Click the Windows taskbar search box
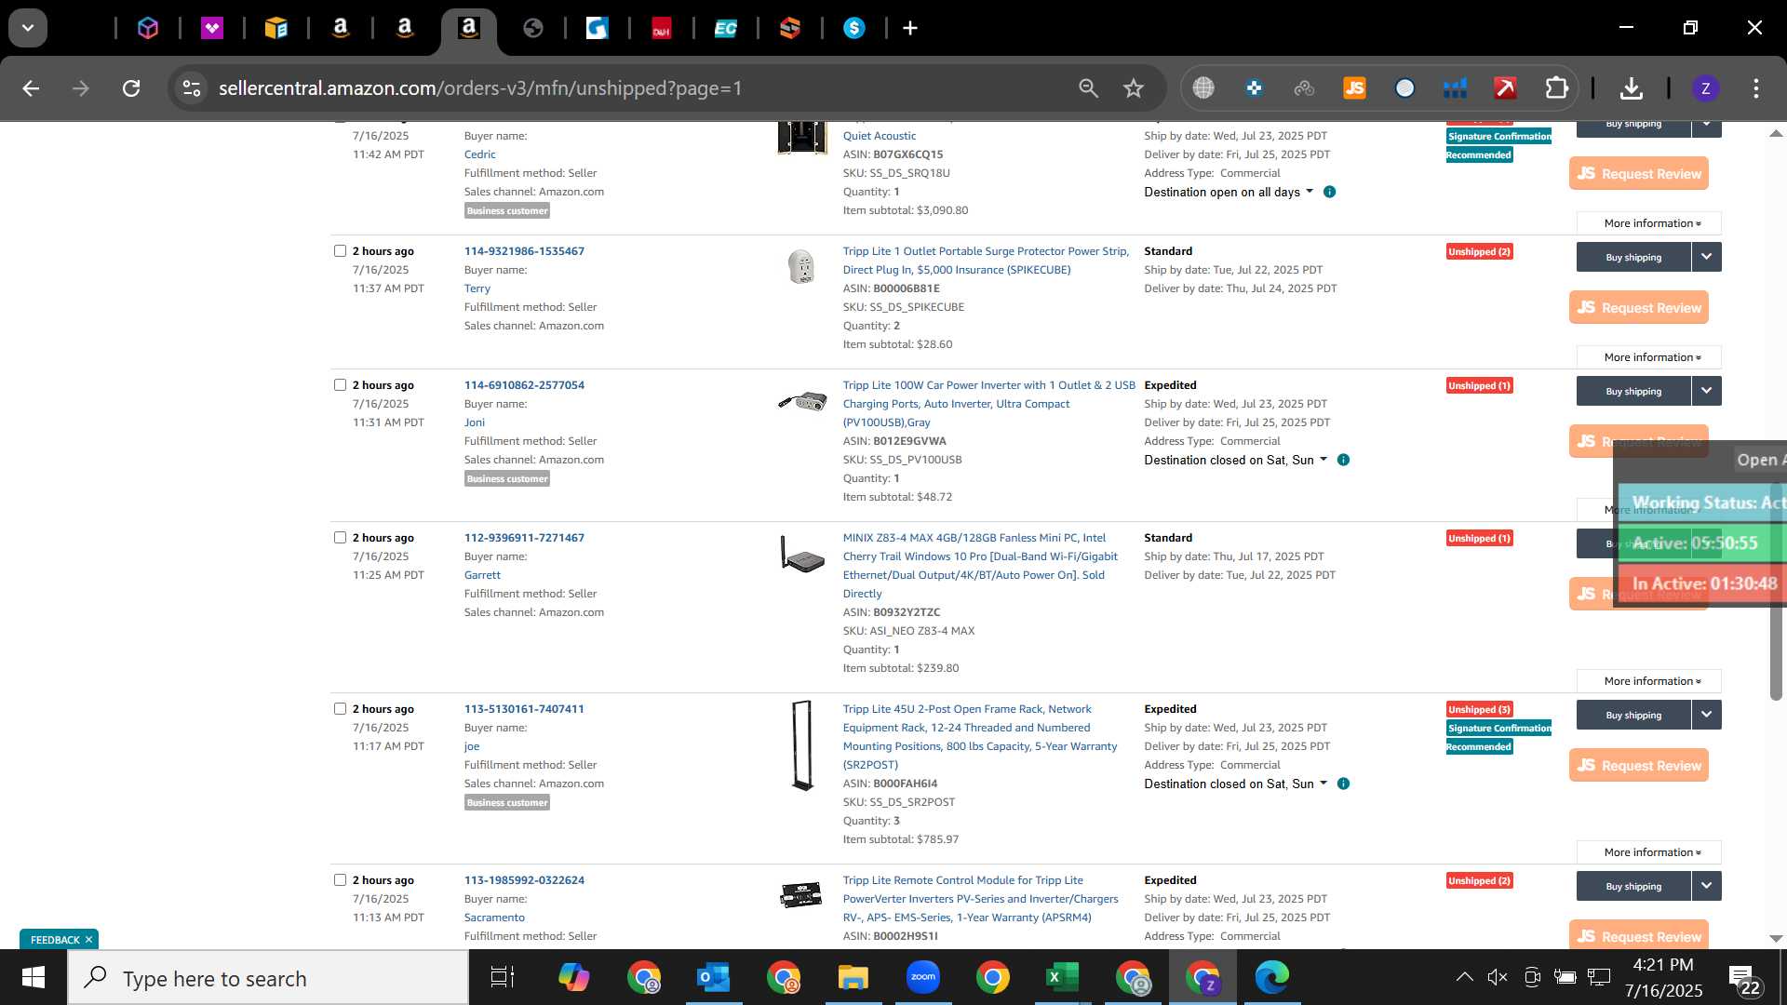1787x1005 pixels. tap(268, 978)
